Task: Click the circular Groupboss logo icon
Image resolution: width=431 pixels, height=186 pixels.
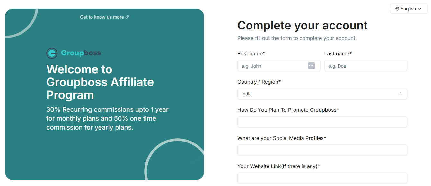Action: point(52,53)
